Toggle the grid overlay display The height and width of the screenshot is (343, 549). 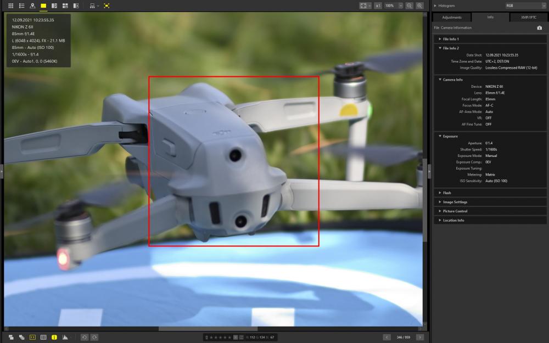[x=43, y=338]
